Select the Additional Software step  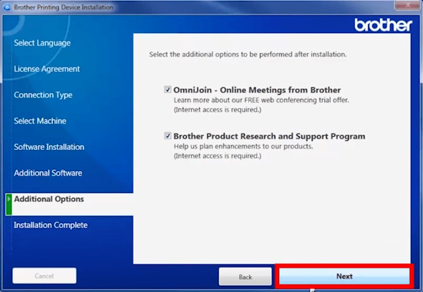tap(48, 173)
